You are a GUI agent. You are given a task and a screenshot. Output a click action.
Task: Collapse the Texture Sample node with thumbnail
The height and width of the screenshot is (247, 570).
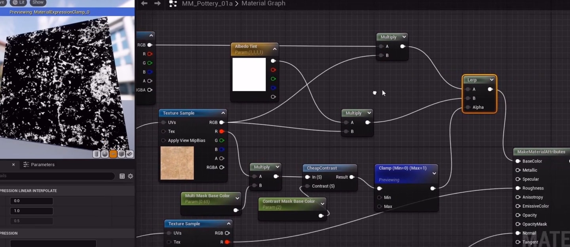223,113
